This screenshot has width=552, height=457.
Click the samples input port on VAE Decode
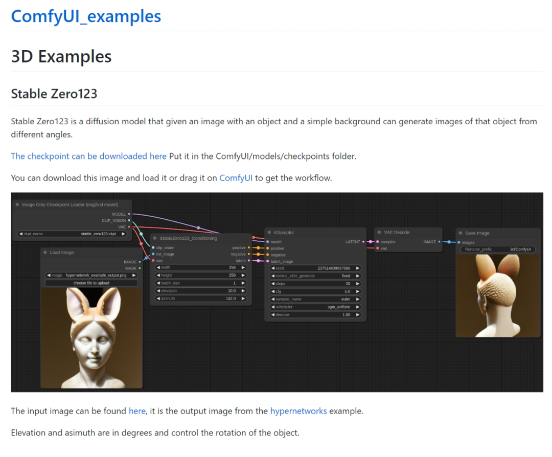point(378,242)
